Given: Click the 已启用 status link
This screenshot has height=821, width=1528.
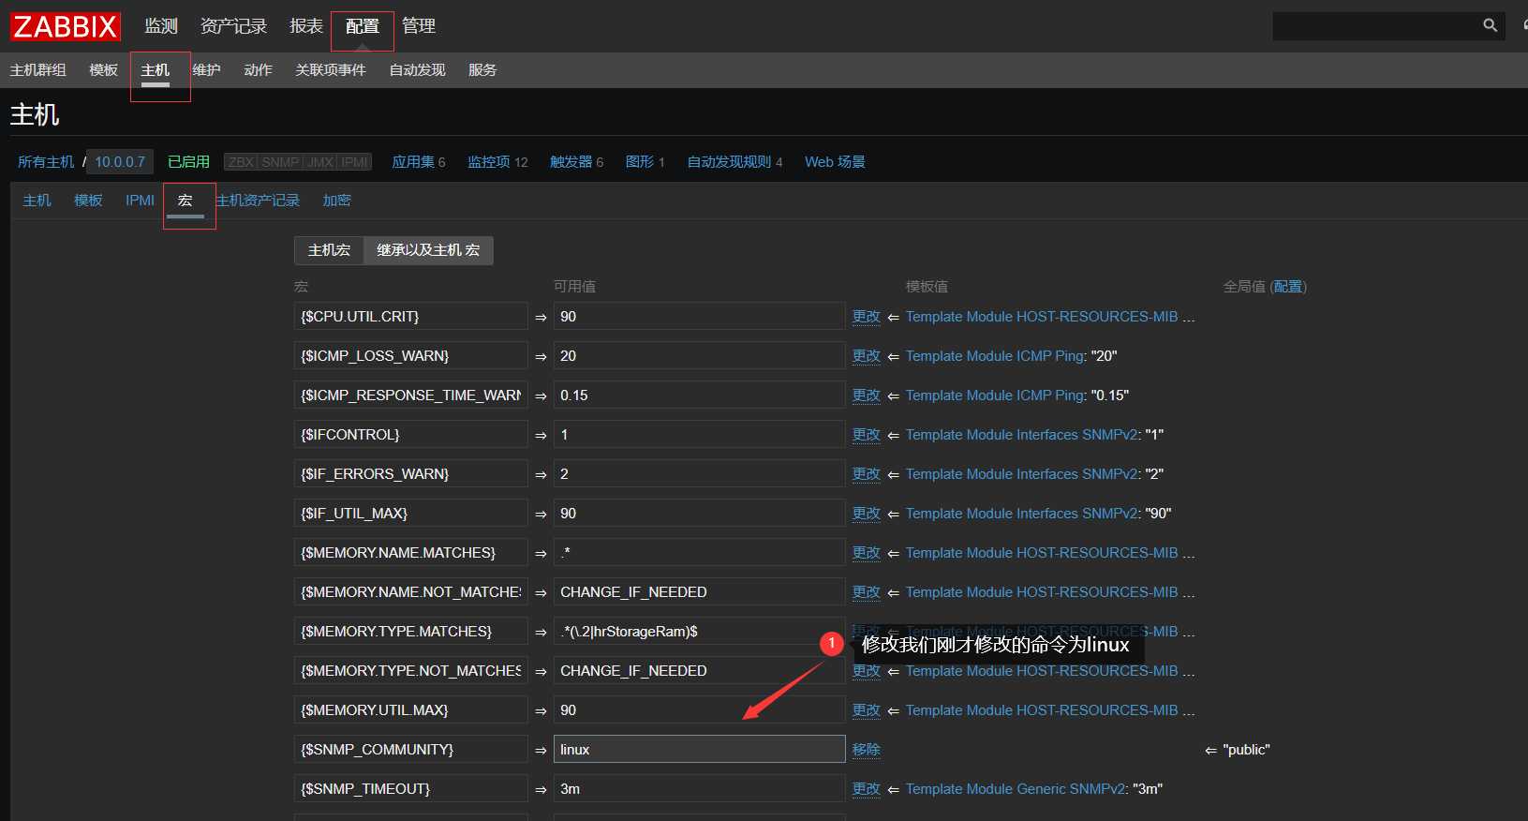Looking at the screenshot, I should click(188, 162).
